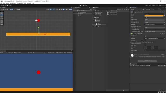Open Scene camera settings dropdown
Viewport: 166px width, 93px height.
tap(67, 10)
